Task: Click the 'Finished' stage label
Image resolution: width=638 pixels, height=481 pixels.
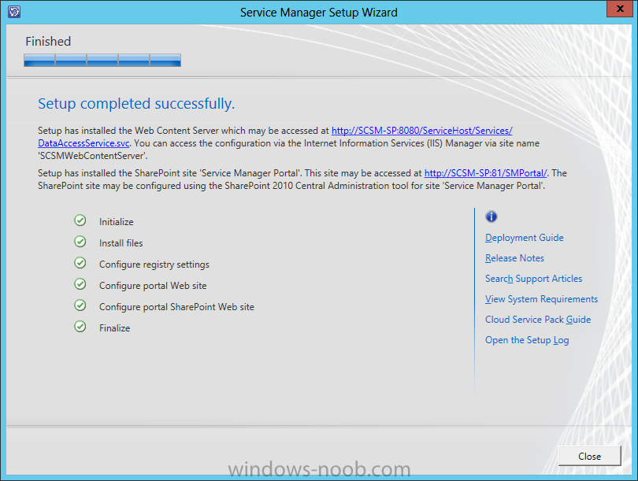Action: tap(48, 42)
